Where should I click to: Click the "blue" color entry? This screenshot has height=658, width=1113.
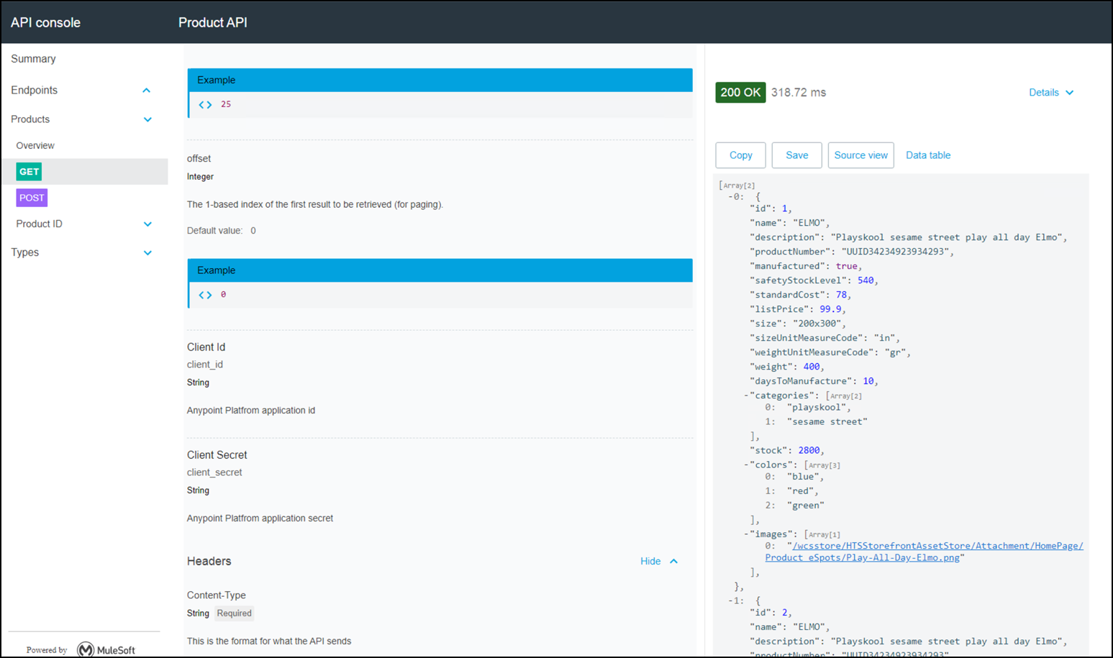coord(802,477)
